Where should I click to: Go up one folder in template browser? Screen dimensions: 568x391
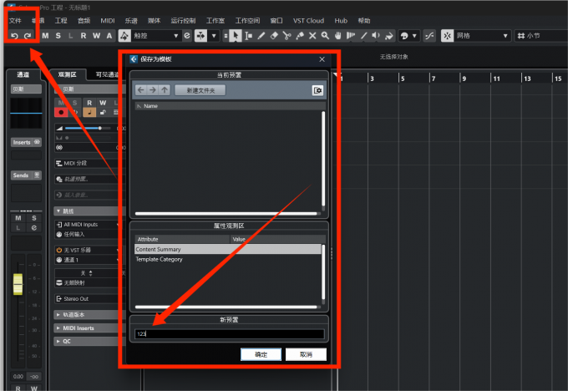tap(165, 90)
